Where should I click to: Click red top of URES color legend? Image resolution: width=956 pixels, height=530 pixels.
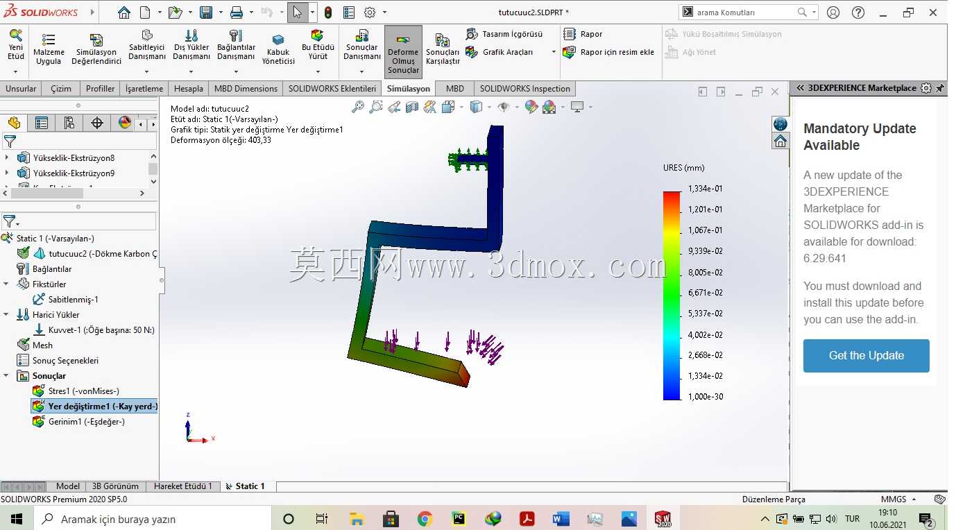[672, 196]
